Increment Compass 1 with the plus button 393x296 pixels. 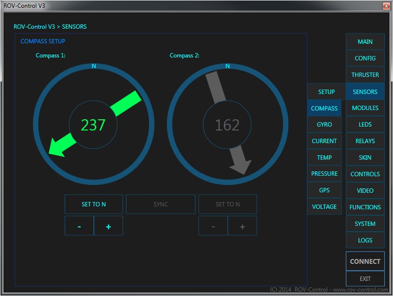pyautogui.click(x=108, y=225)
